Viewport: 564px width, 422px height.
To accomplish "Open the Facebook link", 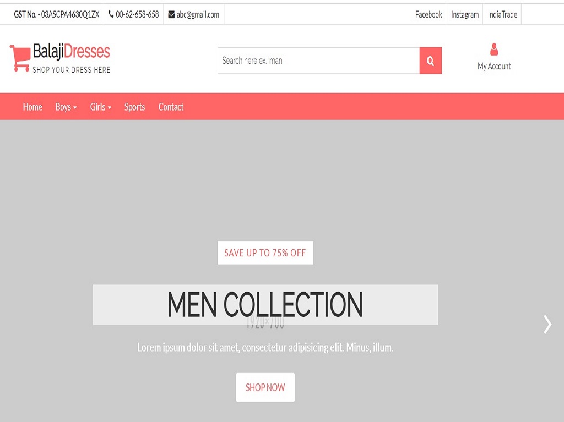I will pyautogui.click(x=429, y=14).
